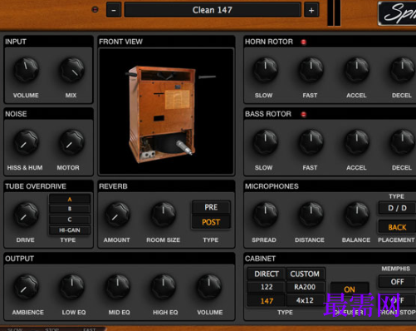
Task: Set reverb type to PRE
Action: [x=211, y=207]
